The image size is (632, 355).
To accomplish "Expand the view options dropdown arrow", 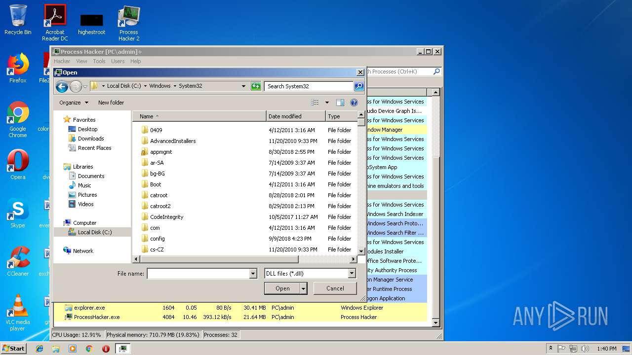I will pos(326,103).
